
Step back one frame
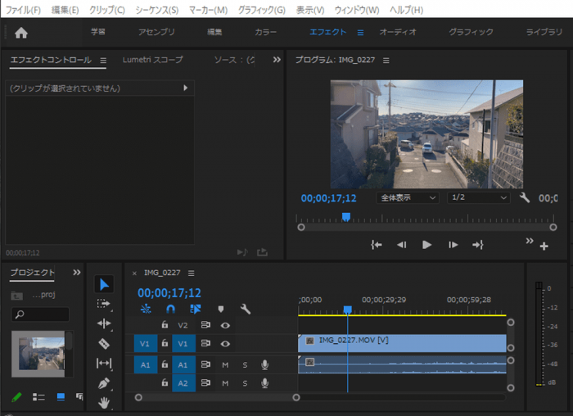click(402, 245)
